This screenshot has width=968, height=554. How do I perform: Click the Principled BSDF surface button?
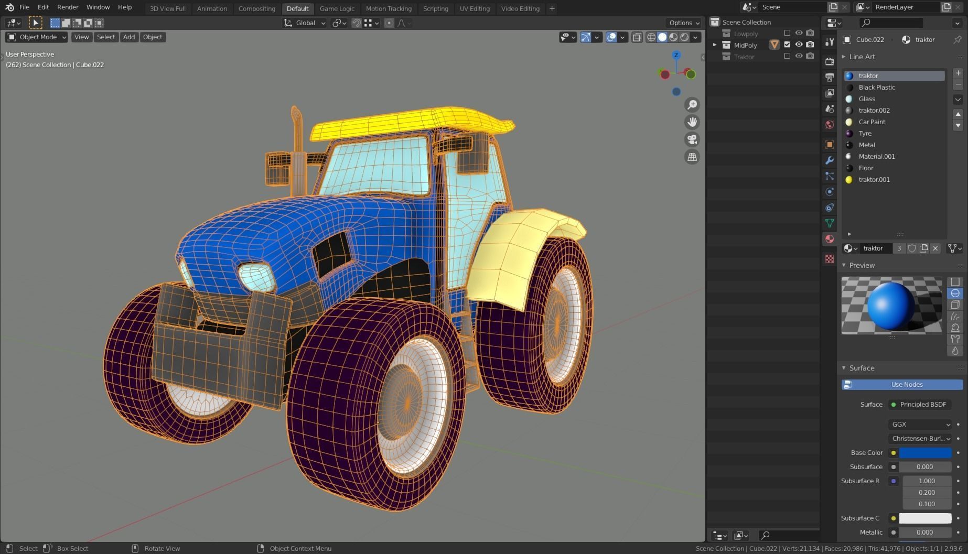[920, 405]
